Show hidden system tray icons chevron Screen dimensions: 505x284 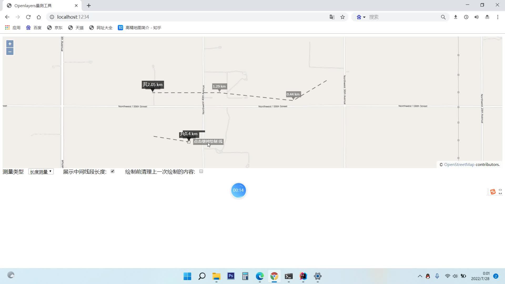coord(420,276)
